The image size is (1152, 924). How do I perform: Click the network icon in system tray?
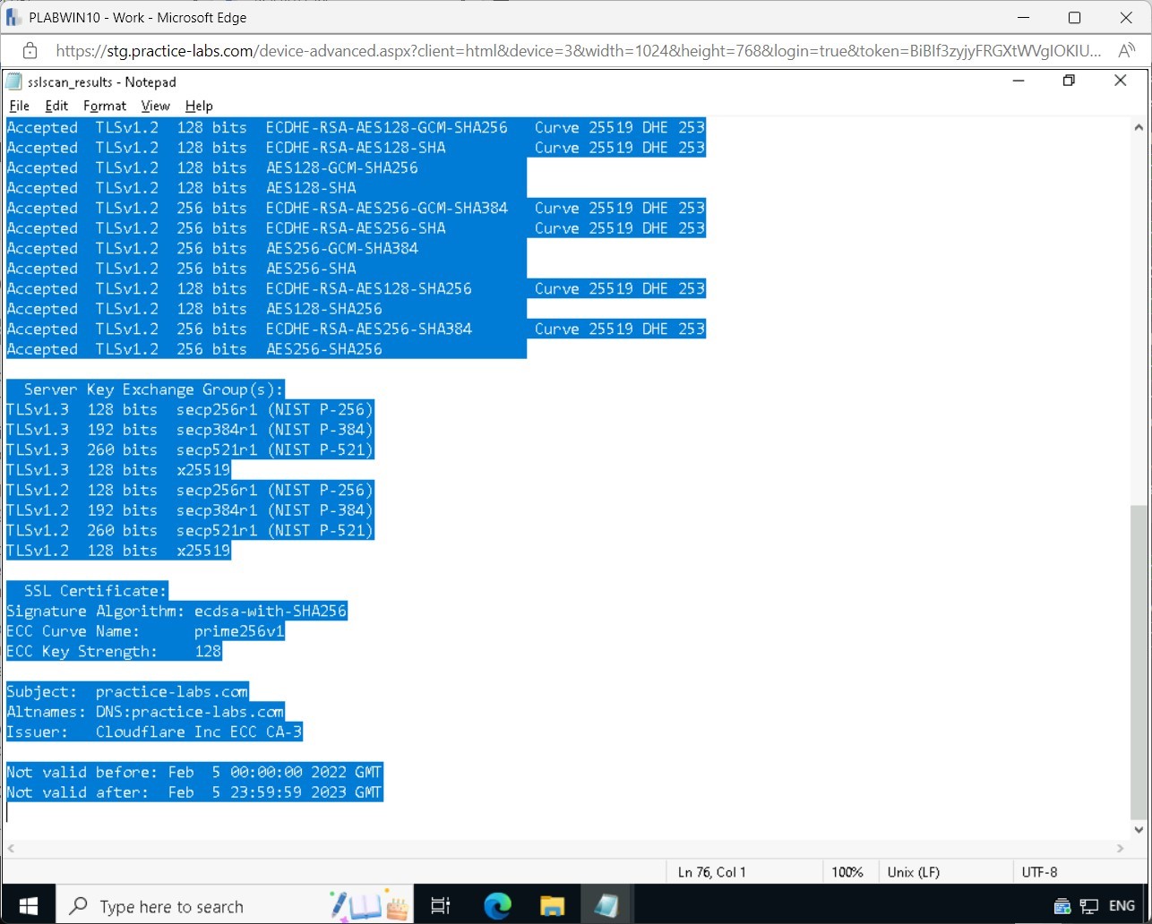pyautogui.click(x=1089, y=906)
